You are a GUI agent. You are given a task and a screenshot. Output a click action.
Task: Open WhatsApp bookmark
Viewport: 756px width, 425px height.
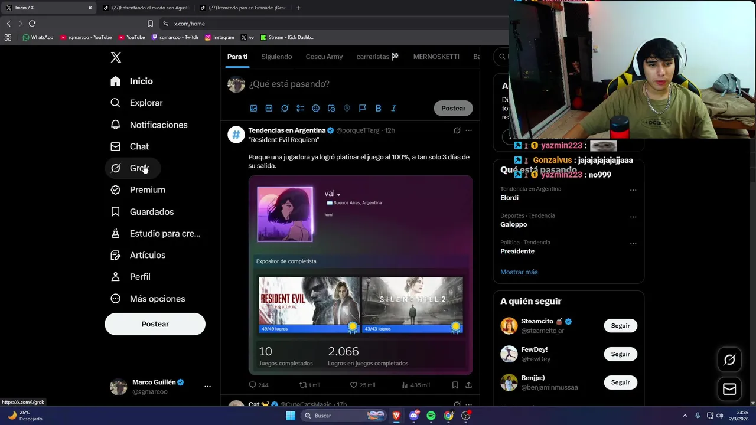(x=38, y=37)
